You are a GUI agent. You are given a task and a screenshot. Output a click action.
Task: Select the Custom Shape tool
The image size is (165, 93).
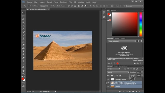23,67
